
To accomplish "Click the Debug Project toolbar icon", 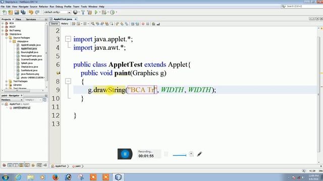I will pos(104,12).
